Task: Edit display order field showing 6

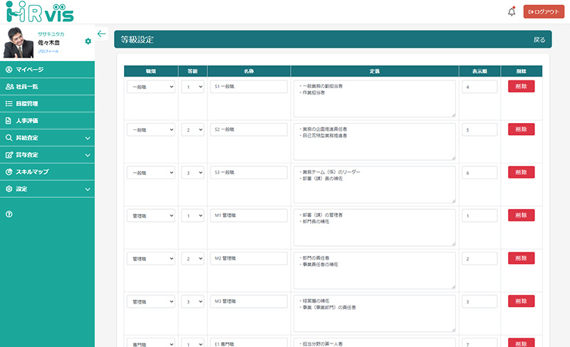Action: (480, 173)
